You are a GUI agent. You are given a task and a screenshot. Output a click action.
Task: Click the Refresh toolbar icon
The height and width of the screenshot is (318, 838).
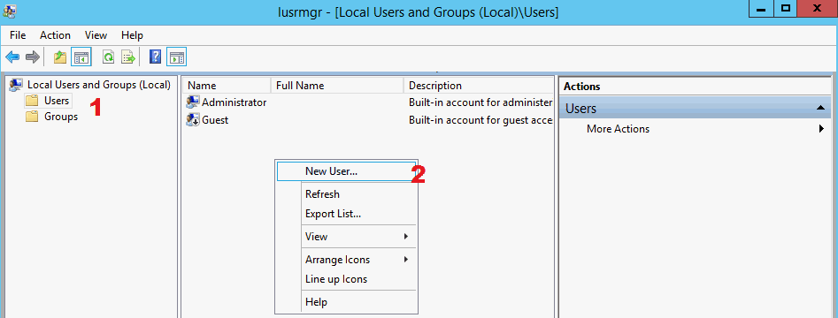(109, 57)
